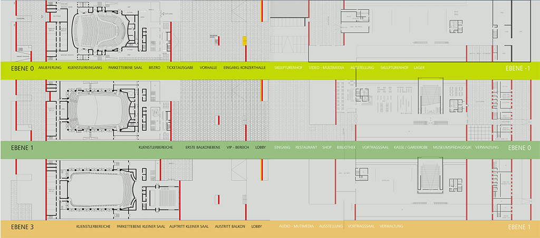The width and height of the screenshot is (540, 238).
Task: Open the VIP - BEREICH label
Action: pos(237,147)
